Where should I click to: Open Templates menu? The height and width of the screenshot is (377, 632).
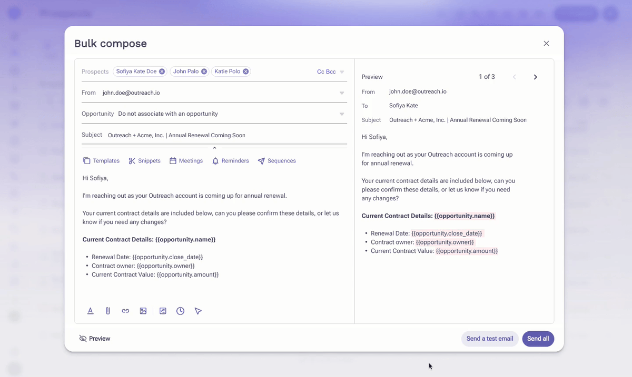click(101, 161)
